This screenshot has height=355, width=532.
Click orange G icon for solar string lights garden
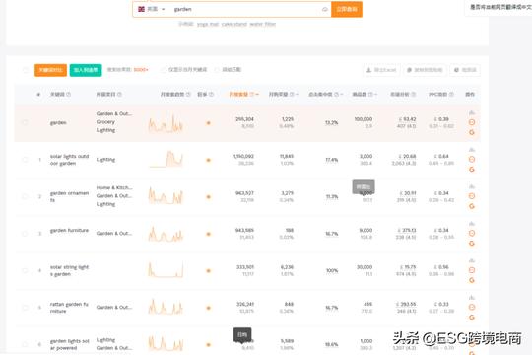pos(472,280)
